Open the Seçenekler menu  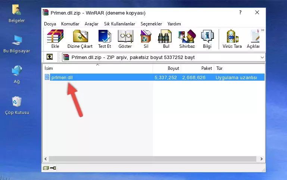151,24
